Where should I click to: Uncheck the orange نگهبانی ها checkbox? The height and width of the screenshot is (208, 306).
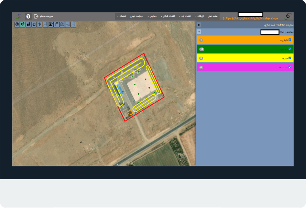coord(289,40)
